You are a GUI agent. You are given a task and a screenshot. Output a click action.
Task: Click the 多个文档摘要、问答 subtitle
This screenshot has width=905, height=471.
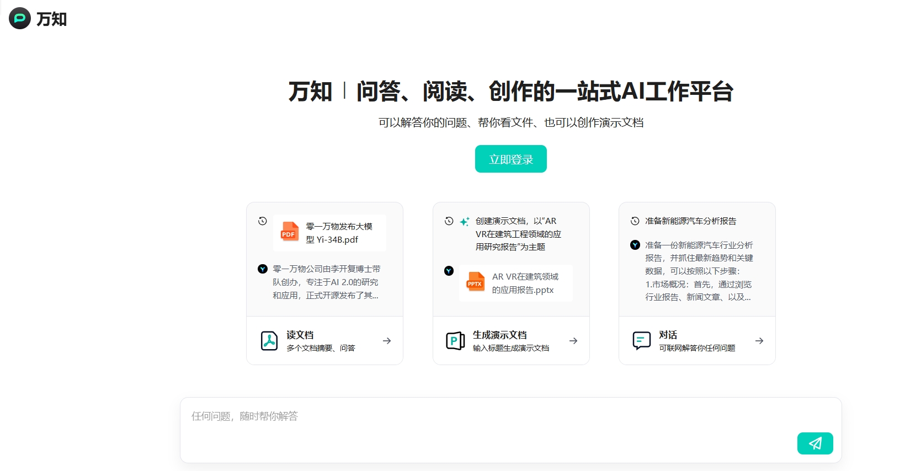pos(321,348)
